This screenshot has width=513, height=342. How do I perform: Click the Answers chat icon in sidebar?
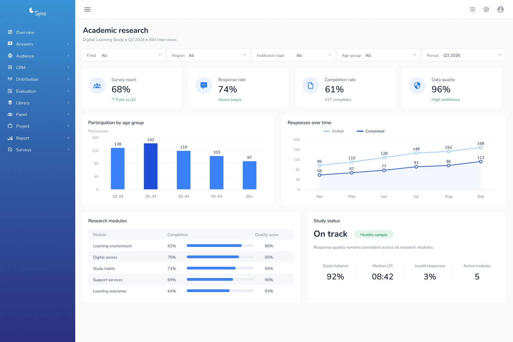point(10,44)
